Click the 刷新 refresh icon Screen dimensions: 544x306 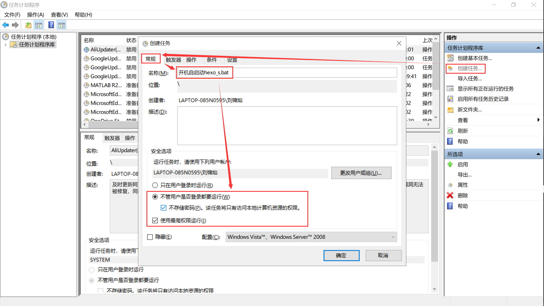click(x=450, y=131)
